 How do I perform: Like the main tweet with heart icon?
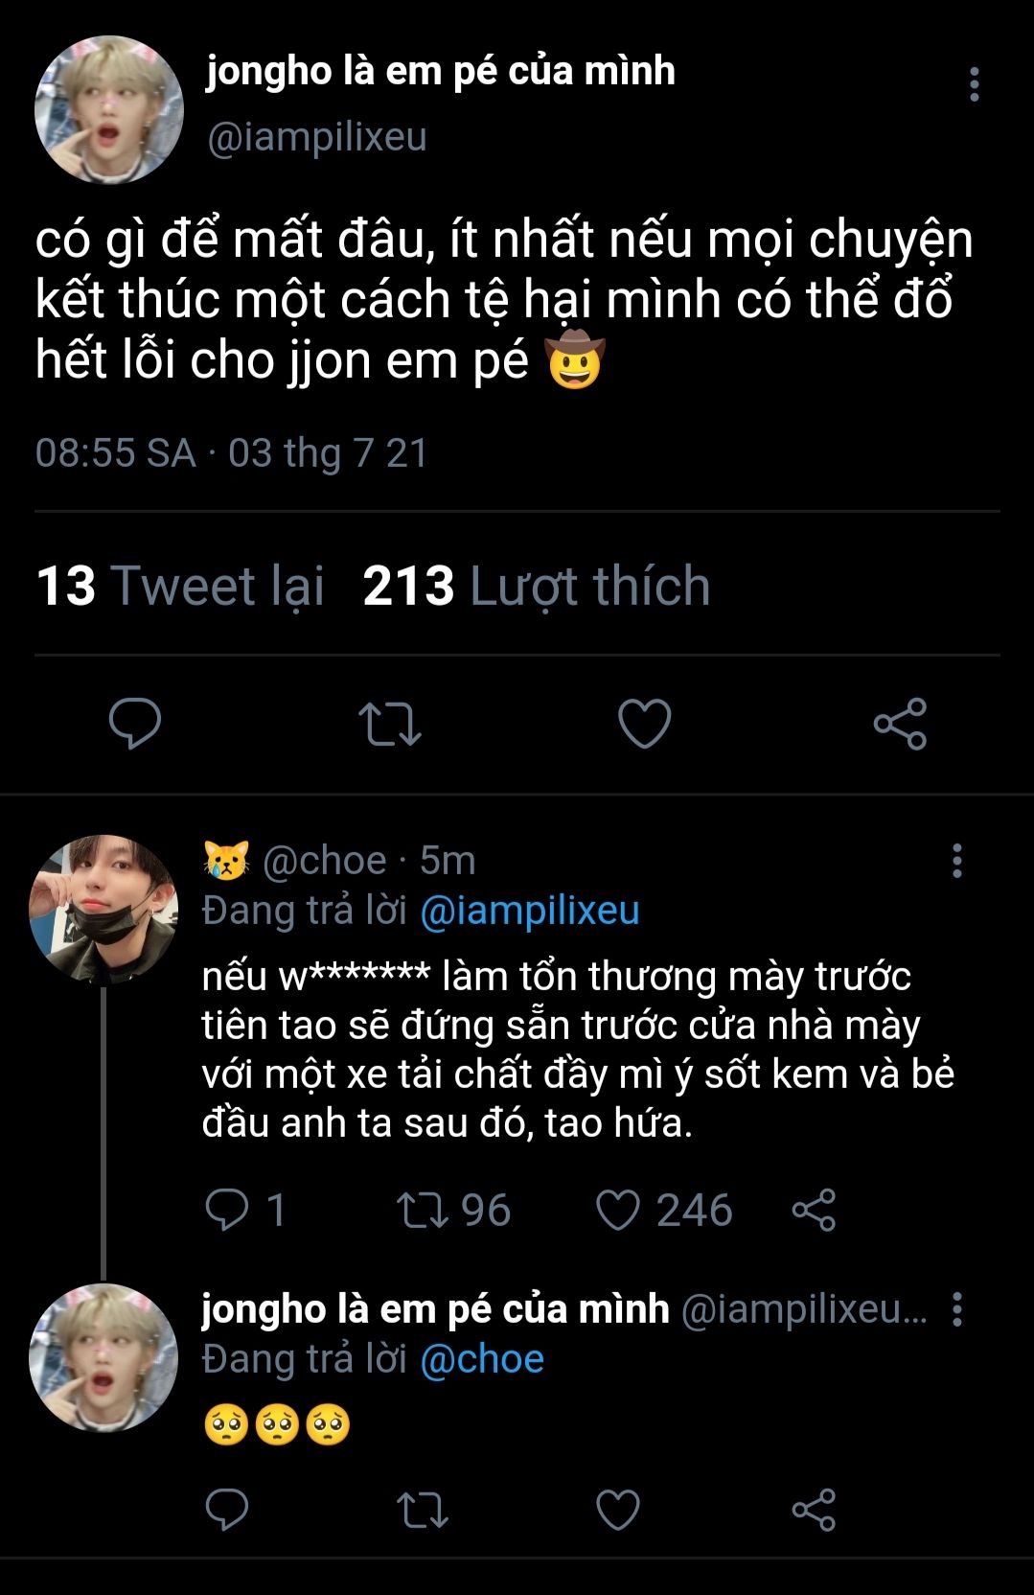click(x=644, y=724)
